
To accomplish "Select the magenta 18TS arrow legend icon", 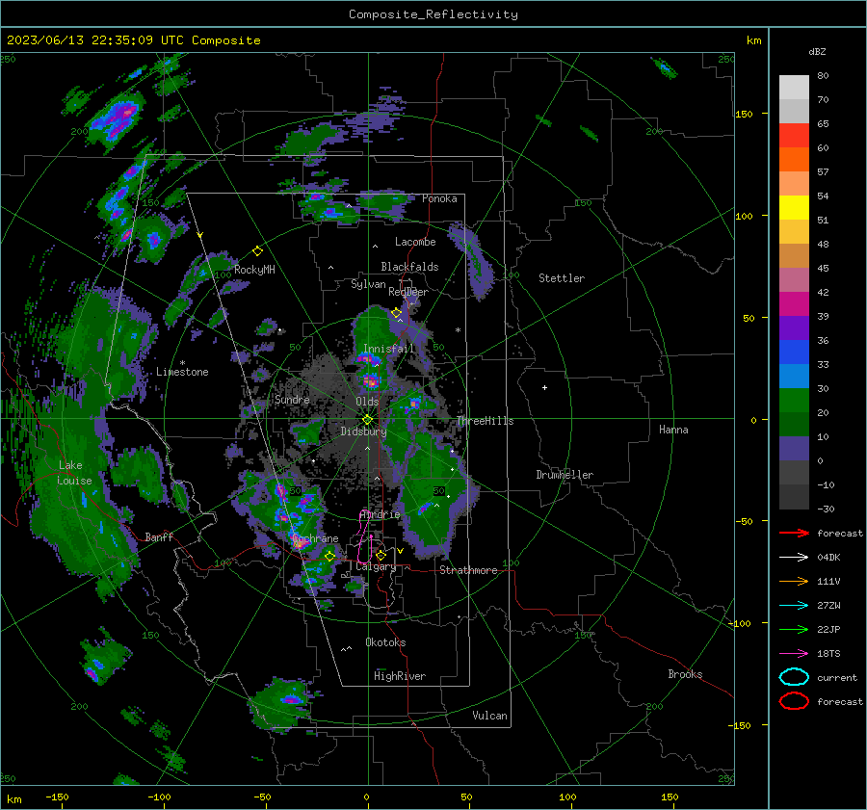I will (x=794, y=654).
